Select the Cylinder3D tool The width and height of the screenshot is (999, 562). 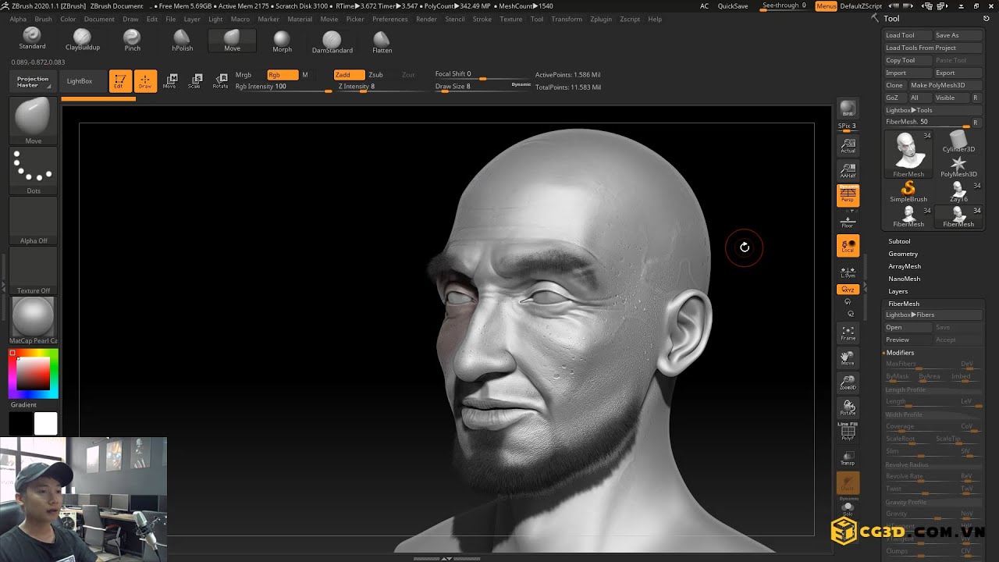click(958, 142)
